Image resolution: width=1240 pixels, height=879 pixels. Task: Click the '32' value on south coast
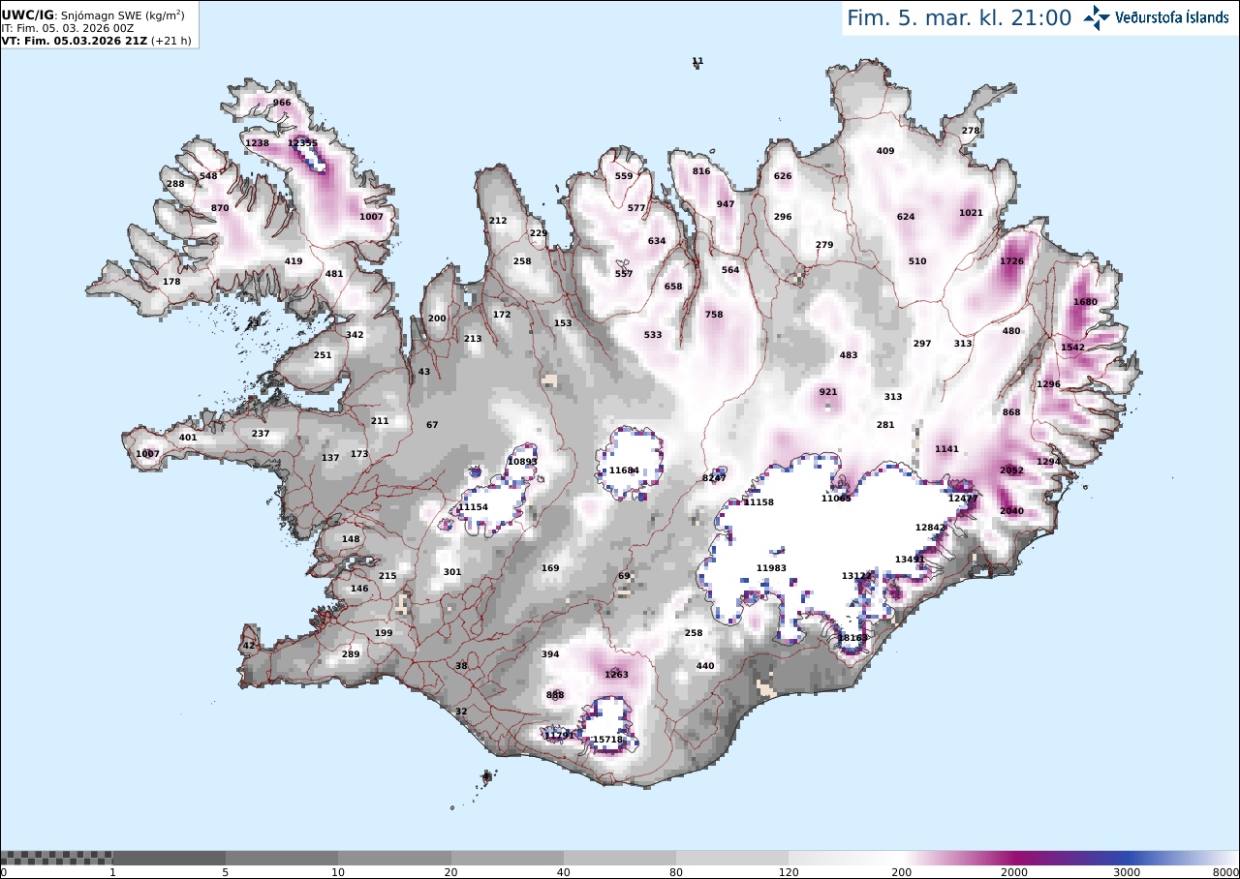461,712
